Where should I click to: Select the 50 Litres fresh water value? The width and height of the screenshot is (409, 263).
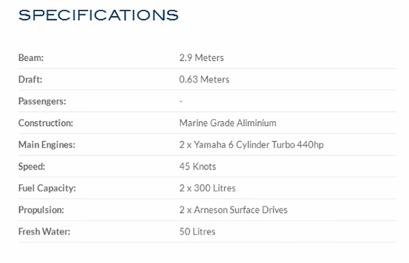197,231
